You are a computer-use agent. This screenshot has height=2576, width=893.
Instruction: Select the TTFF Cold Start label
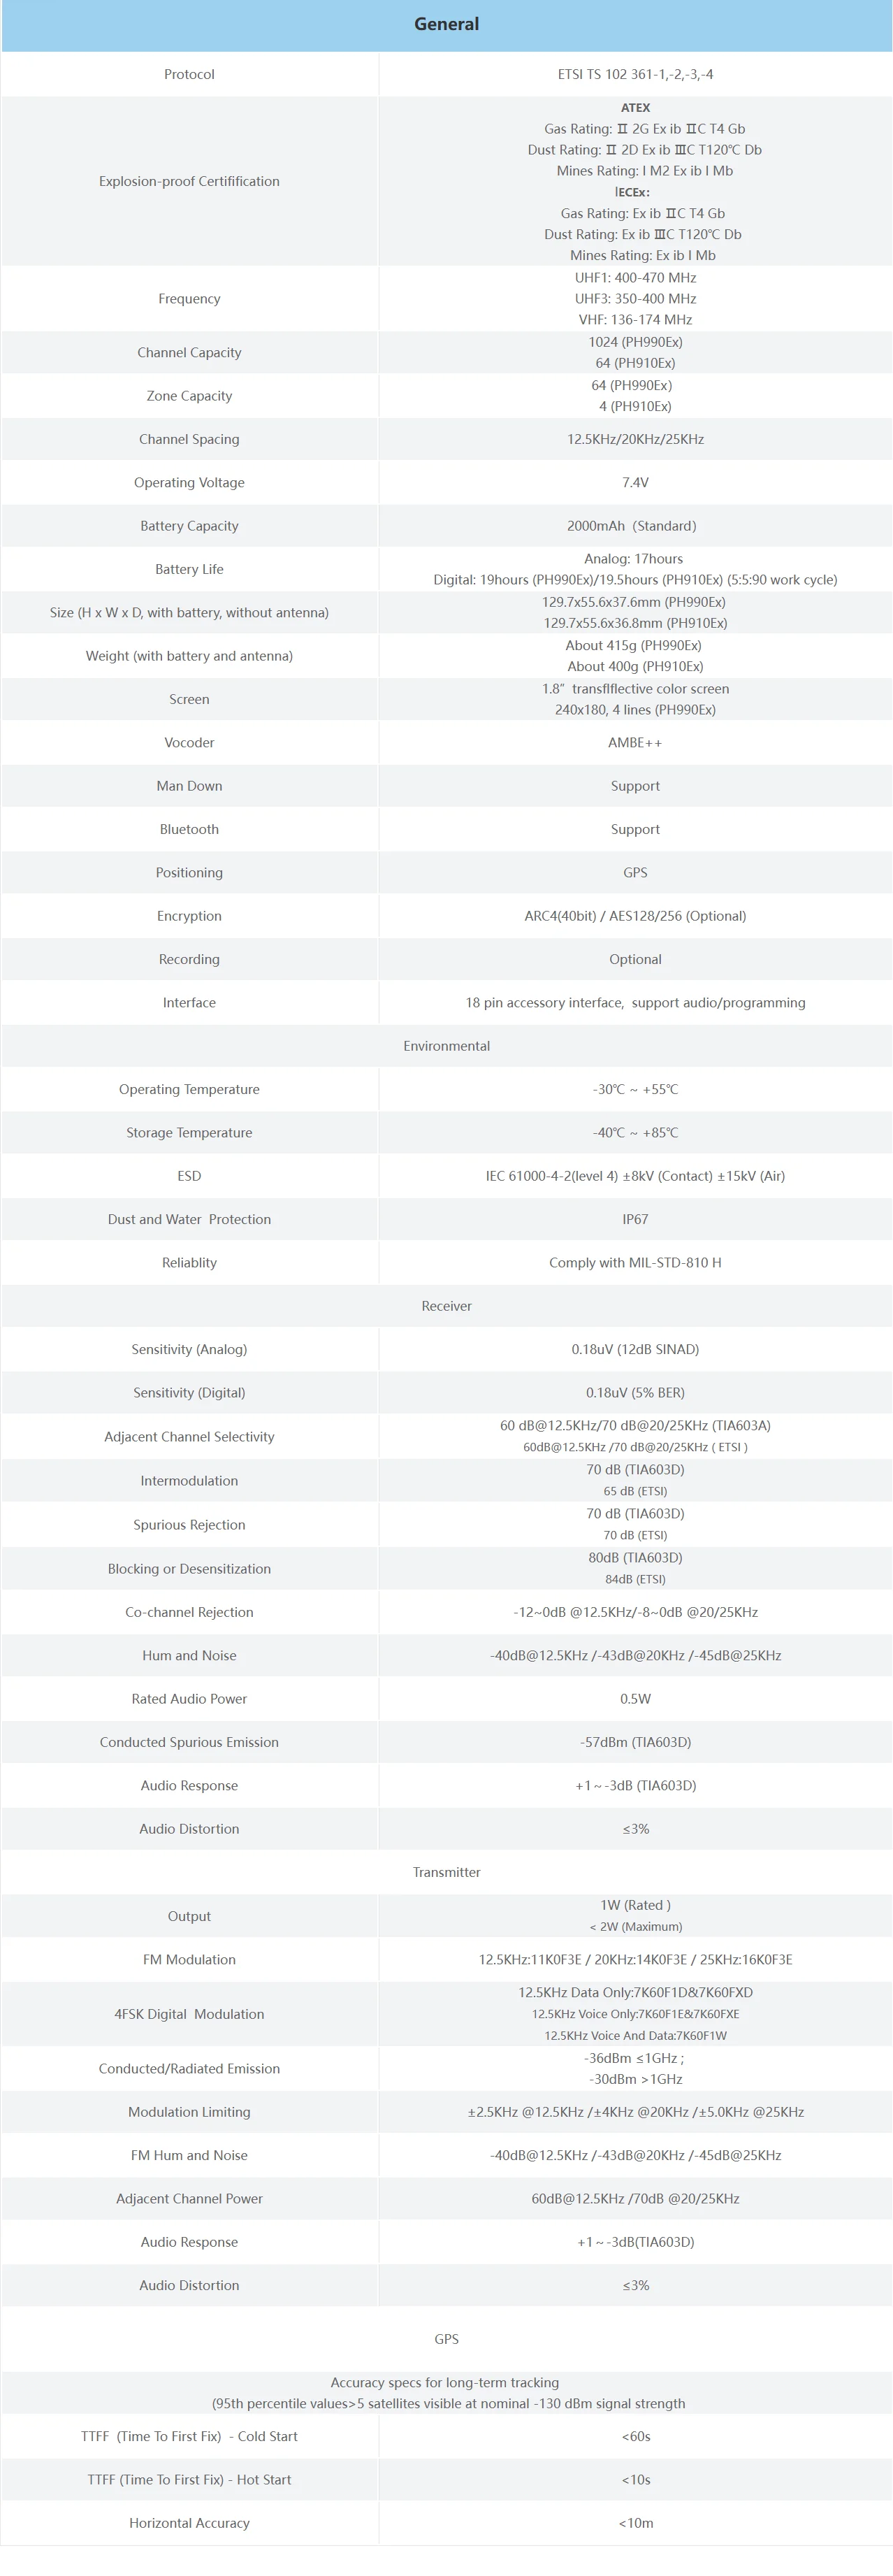tap(189, 2436)
